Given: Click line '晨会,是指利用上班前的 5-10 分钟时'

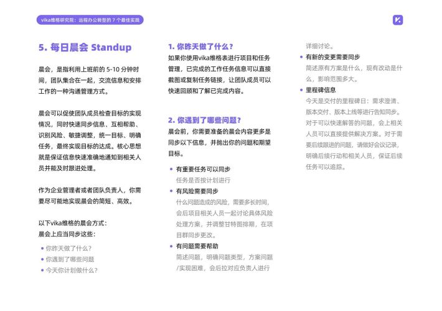Looking at the screenshot, I should coord(88,70).
